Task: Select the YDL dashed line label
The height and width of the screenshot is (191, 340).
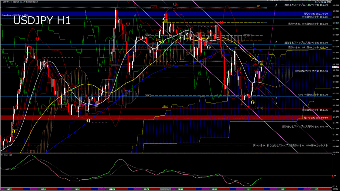Action: coord(165,106)
